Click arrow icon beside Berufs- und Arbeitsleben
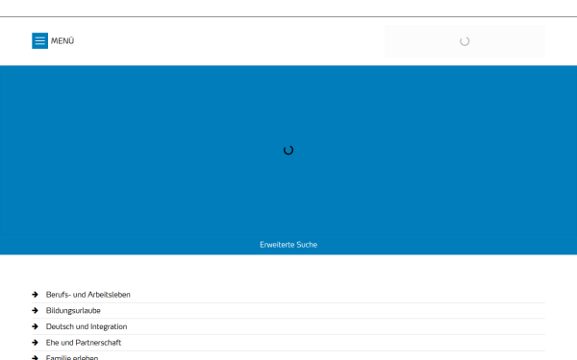 click(35, 295)
